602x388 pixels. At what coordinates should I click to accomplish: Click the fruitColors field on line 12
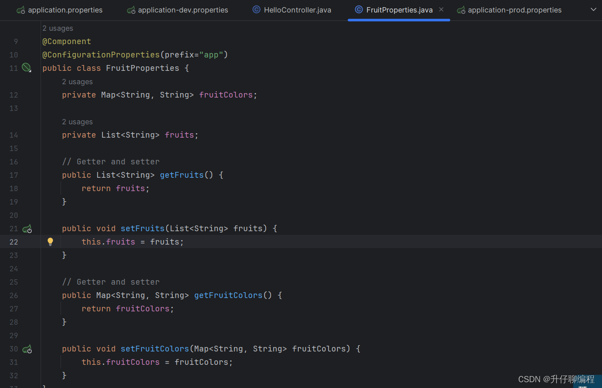click(x=226, y=95)
